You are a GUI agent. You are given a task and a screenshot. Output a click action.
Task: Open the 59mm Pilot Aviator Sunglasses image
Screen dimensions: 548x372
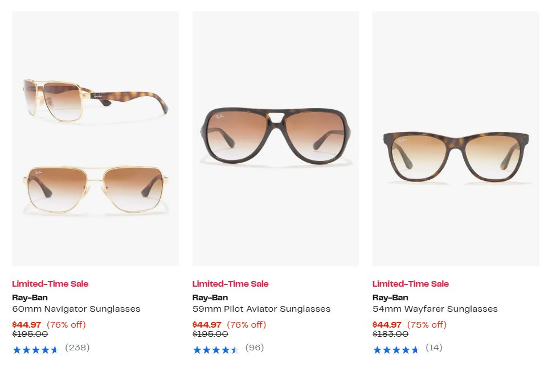[276, 138]
